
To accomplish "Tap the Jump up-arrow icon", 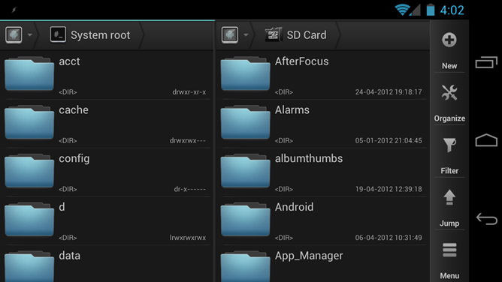I will point(449,197).
